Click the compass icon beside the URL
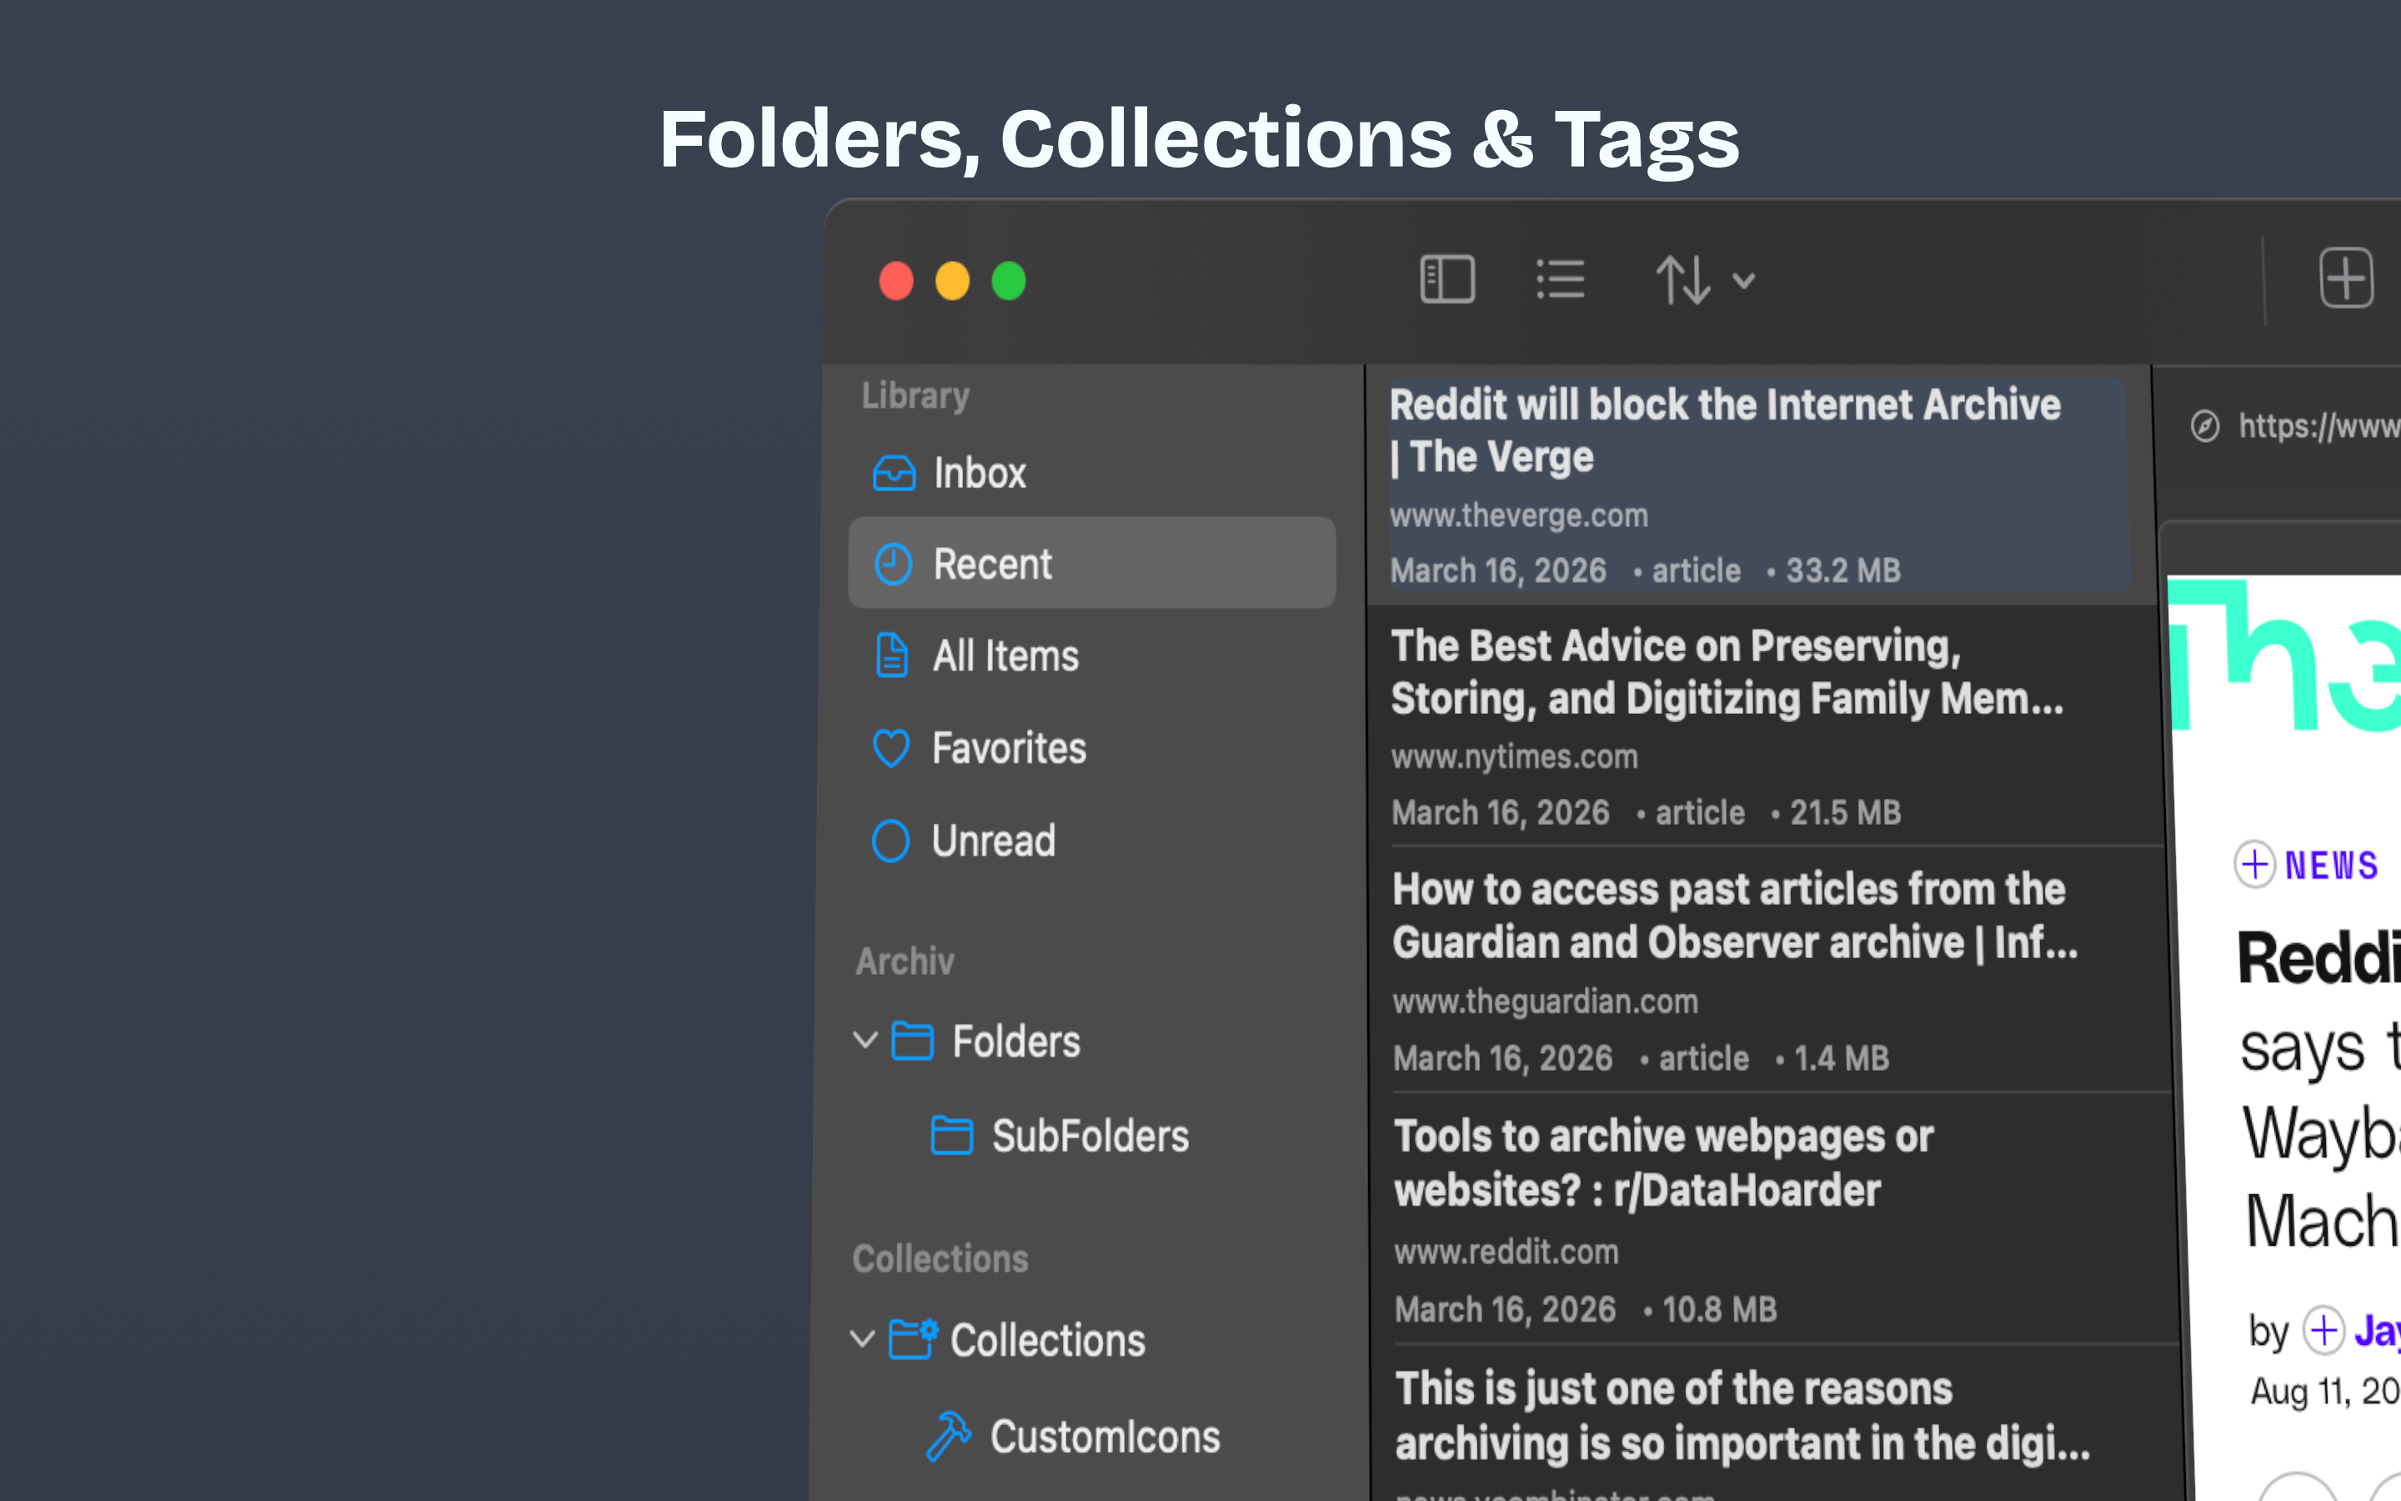The width and height of the screenshot is (2401, 1501). [2204, 427]
